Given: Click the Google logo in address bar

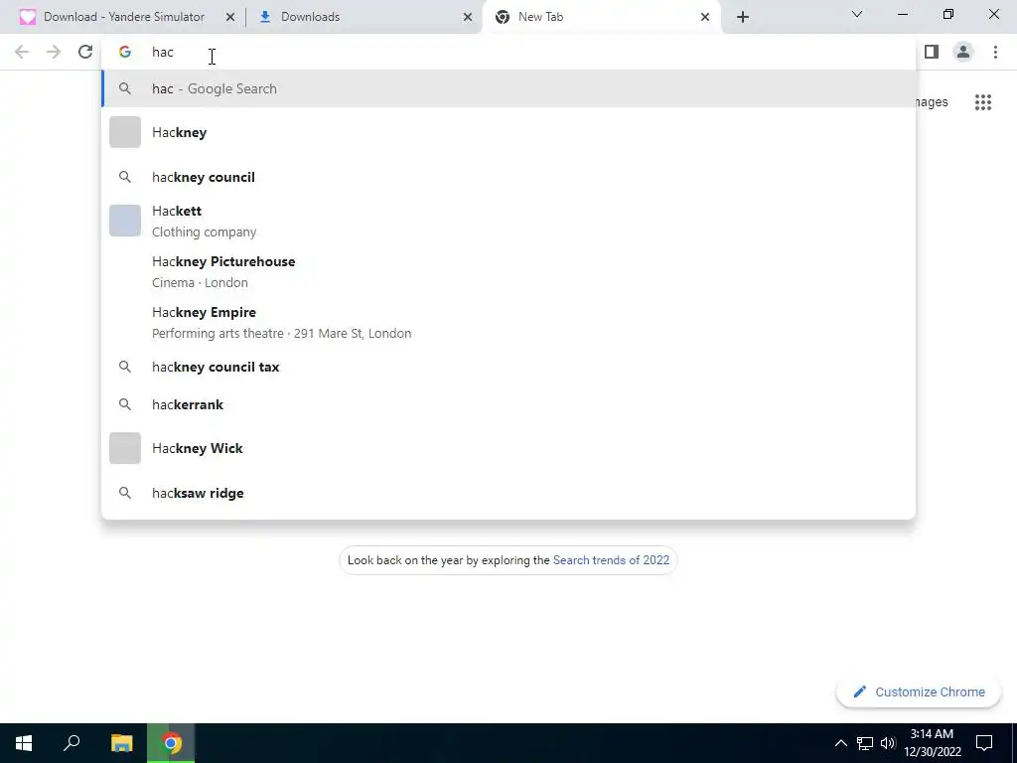Looking at the screenshot, I should point(125,52).
